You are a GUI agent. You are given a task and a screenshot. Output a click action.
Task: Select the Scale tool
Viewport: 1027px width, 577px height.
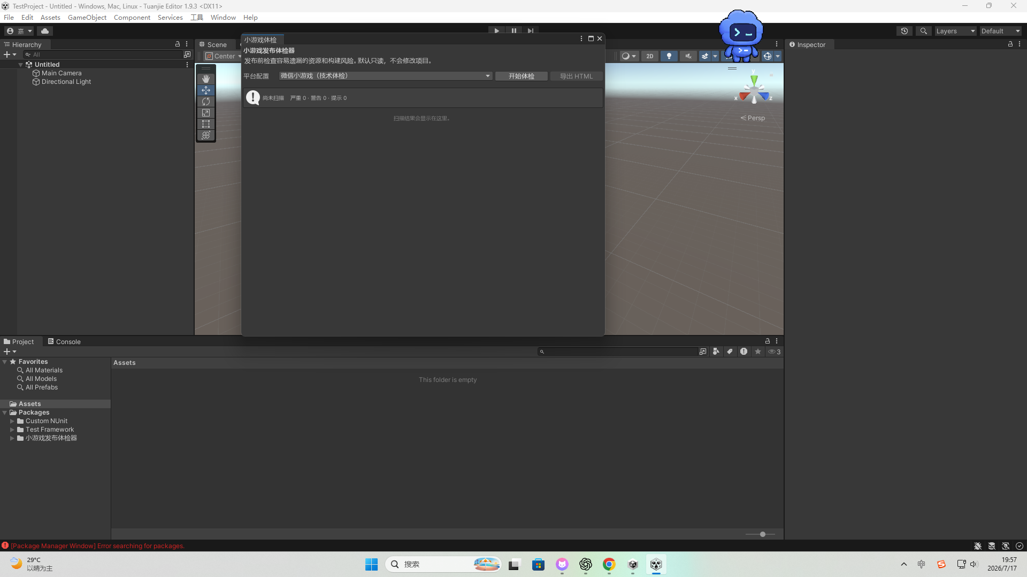[206, 113]
